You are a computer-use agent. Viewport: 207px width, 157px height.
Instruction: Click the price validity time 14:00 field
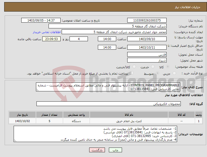tap(107, 47)
